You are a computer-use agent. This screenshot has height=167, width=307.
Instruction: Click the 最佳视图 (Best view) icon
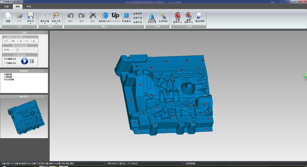[199, 16]
